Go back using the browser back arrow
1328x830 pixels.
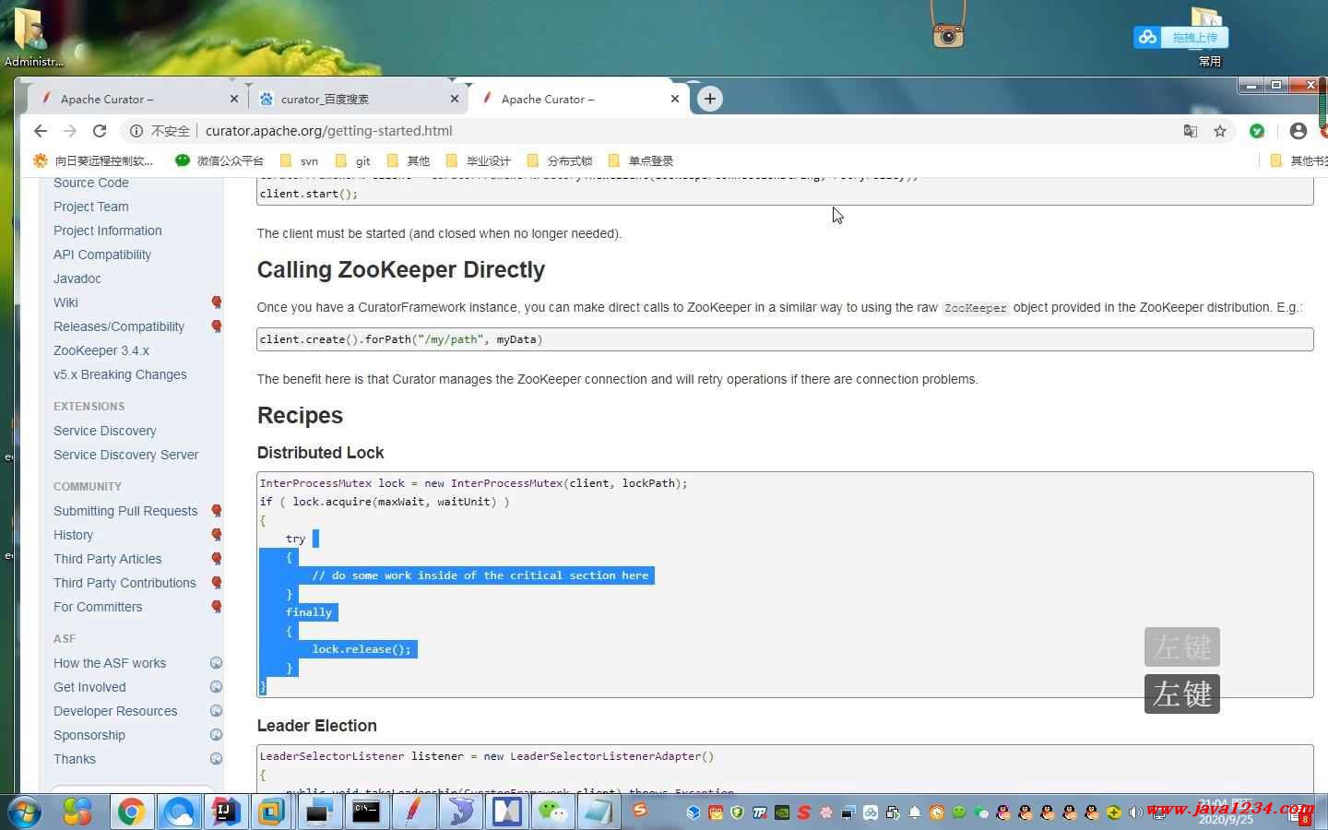point(40,131)
